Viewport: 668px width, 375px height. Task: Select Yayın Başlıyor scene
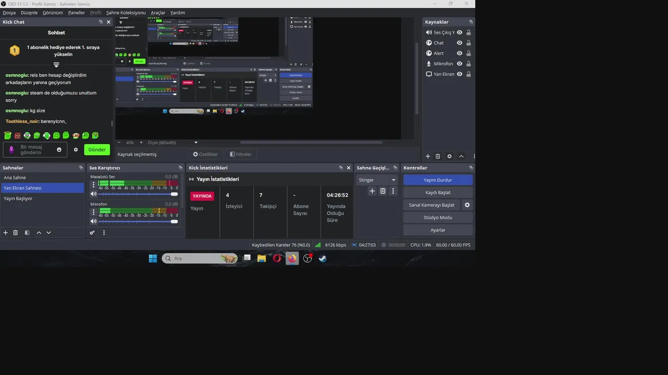tap(42, 198)
